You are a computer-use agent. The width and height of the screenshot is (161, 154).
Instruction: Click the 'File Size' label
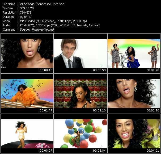pos(8,8)
